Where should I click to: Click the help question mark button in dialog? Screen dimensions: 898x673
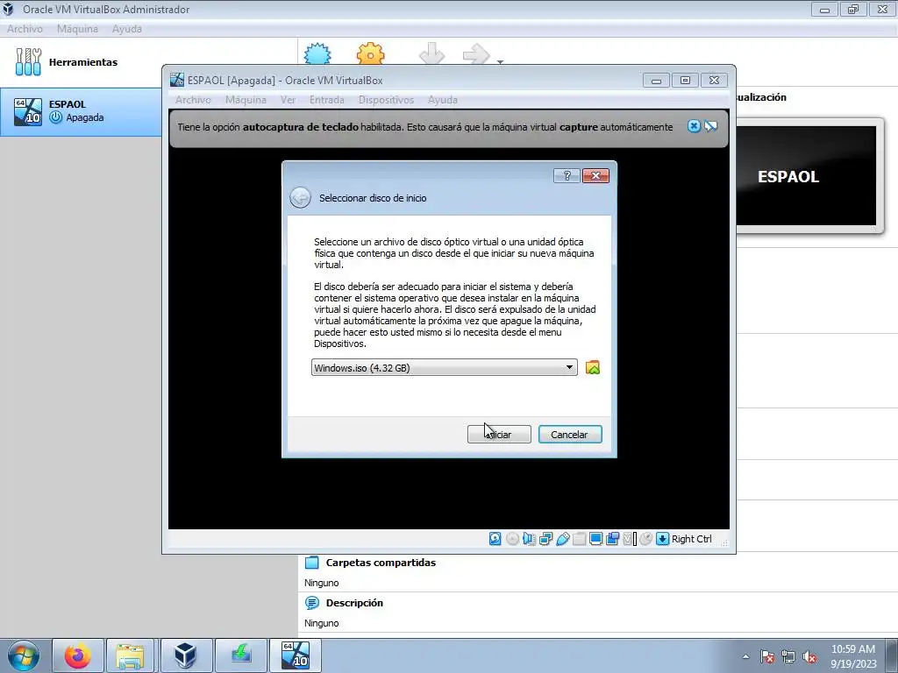pyautogui.click(x=567, y=175)
